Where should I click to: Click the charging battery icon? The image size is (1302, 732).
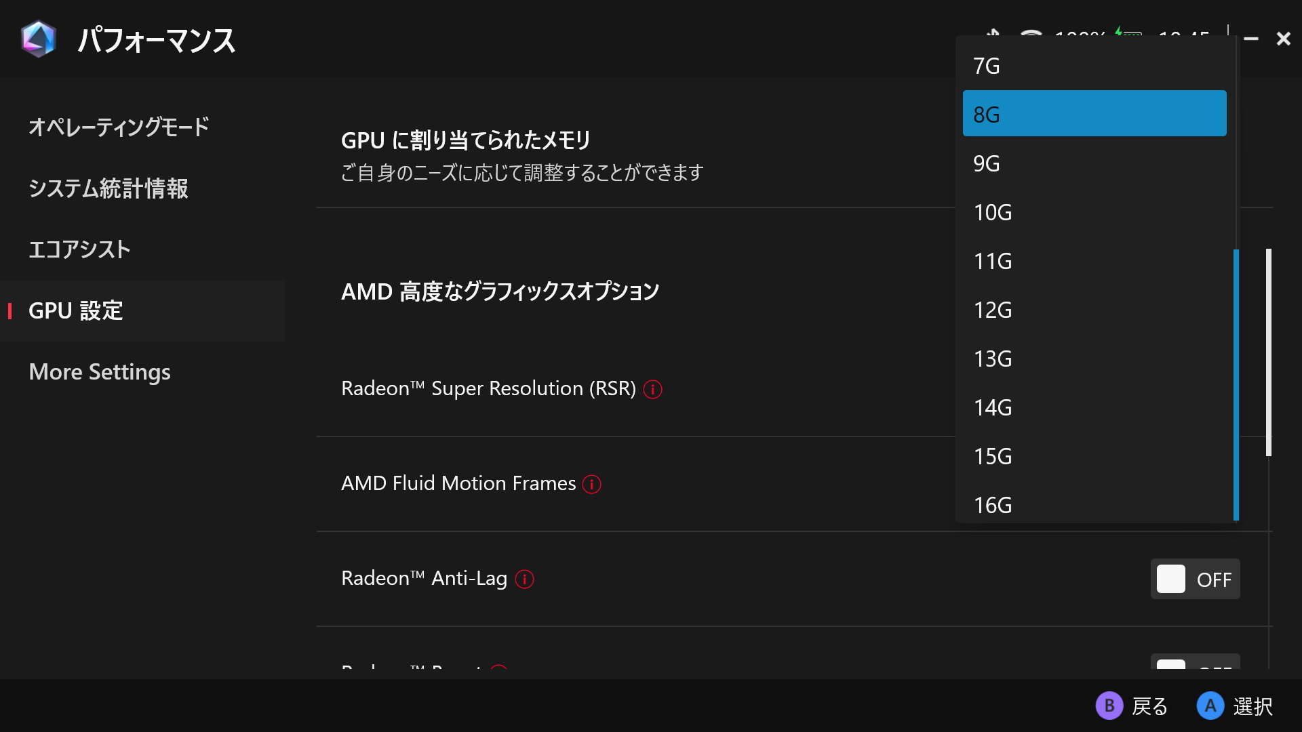tap(1128, 34)
